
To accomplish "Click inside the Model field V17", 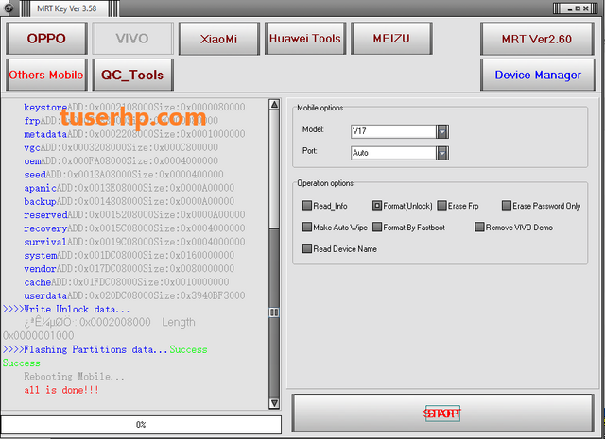I will [x=393, y=131].
